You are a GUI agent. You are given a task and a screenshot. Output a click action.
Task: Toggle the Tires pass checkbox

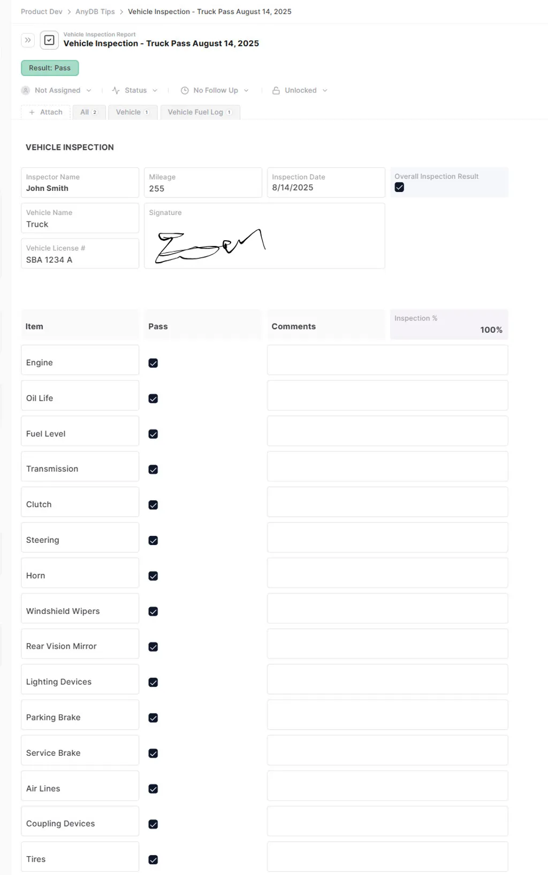tap(153, 859)
